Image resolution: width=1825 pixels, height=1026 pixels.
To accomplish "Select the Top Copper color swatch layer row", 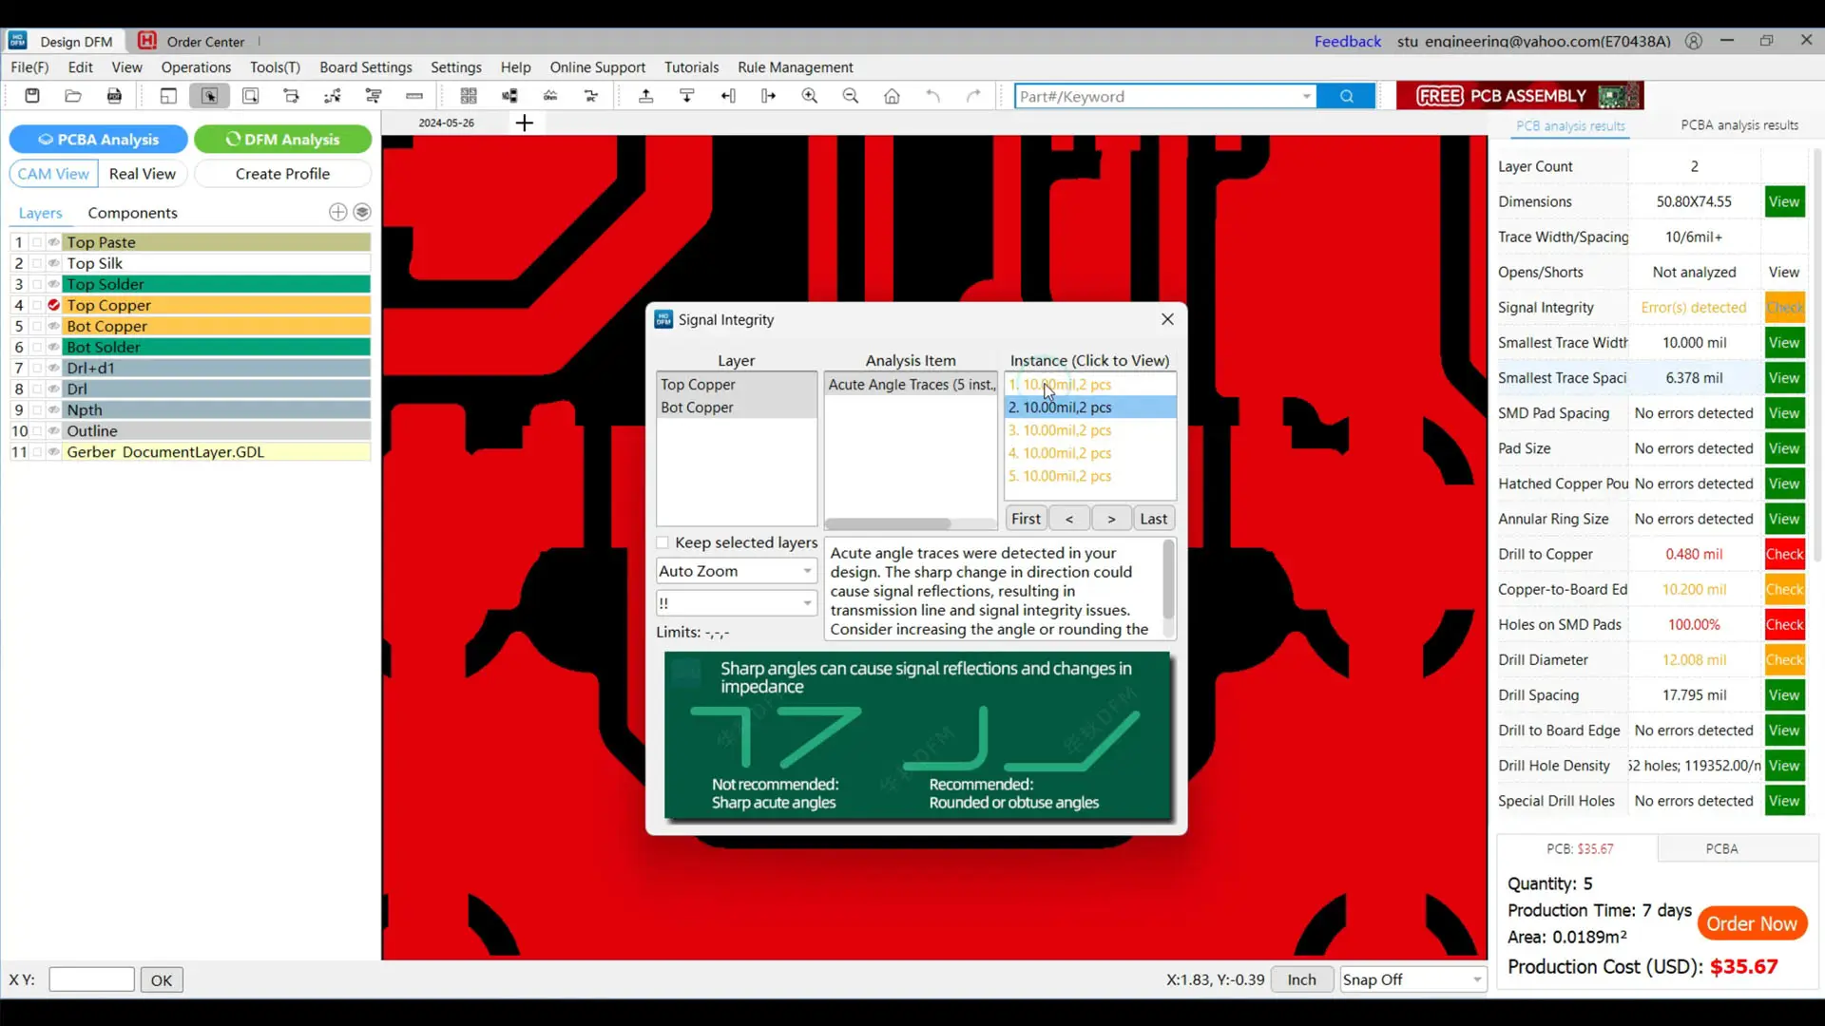I will click(x=217, y=305).
